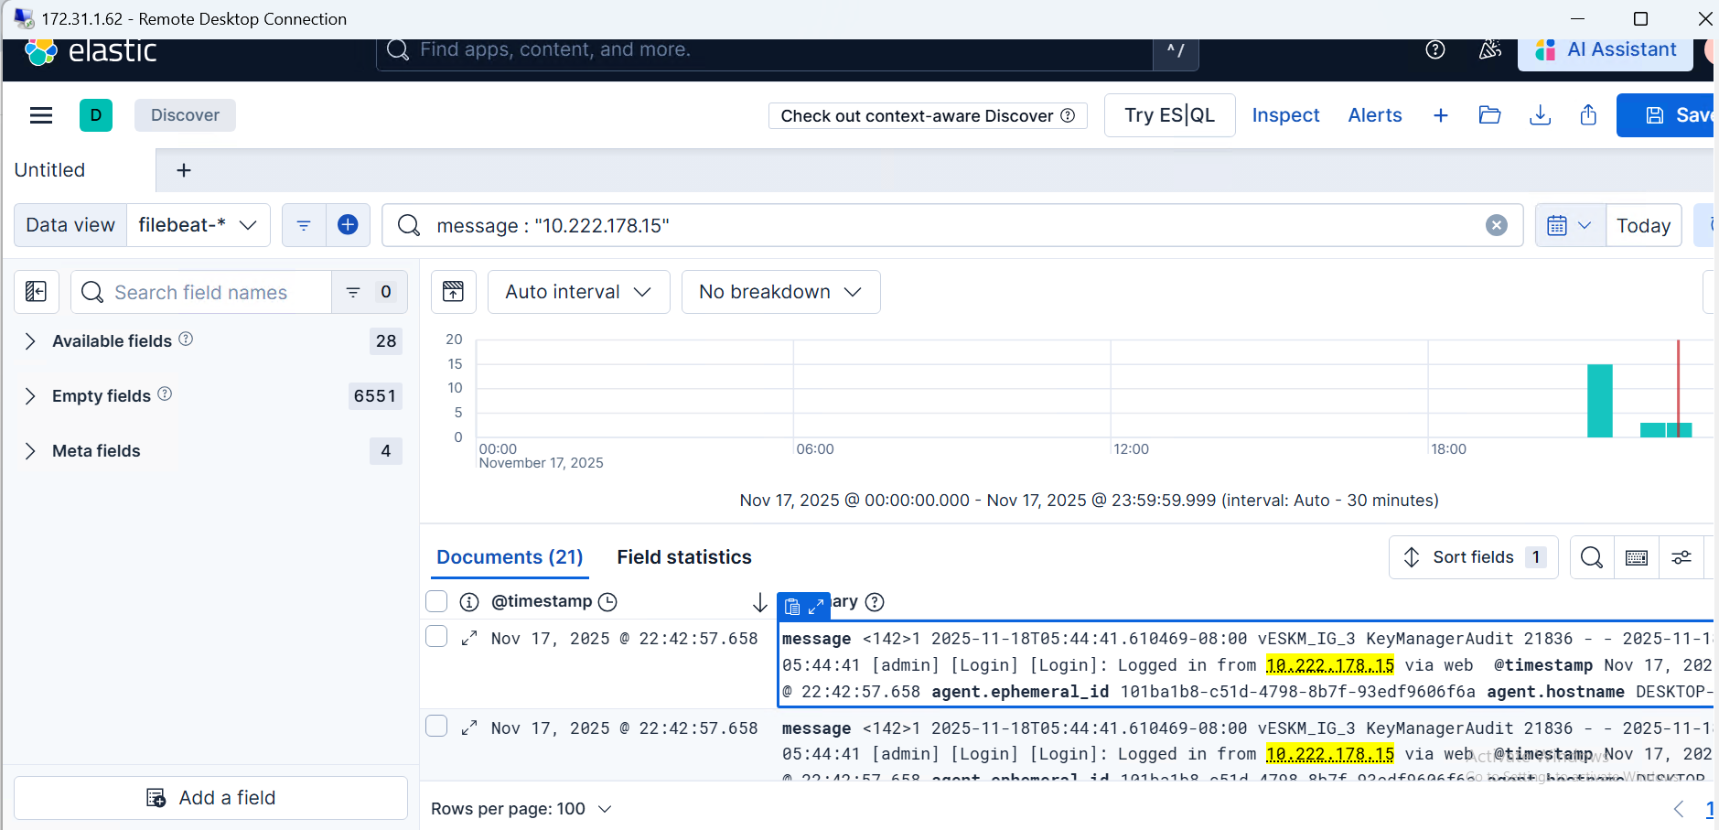Open the Inspect panel

[1285, 115]
